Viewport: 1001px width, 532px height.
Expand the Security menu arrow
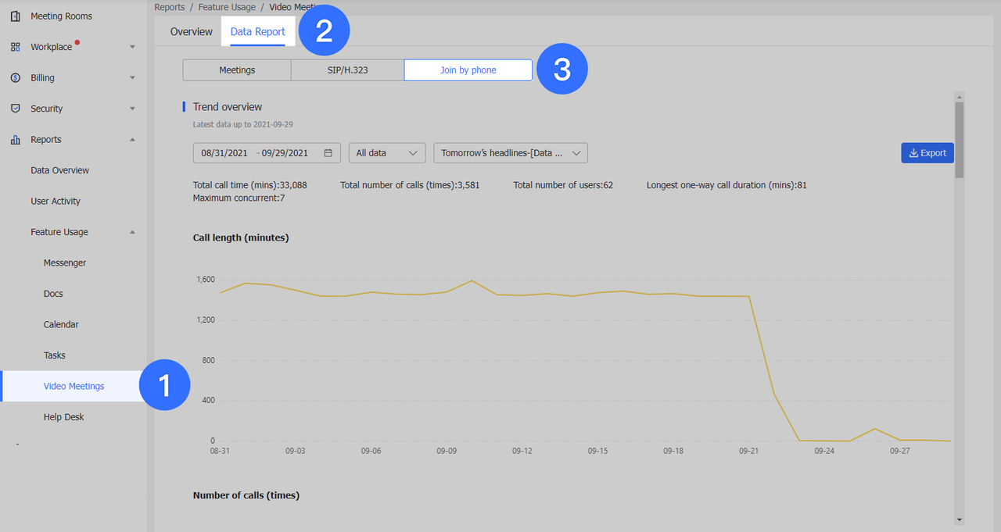pyautogui.click(x=132, y=109)
